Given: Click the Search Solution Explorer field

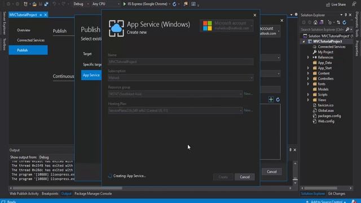Looking at the screenshot, I should pos(322,29).
